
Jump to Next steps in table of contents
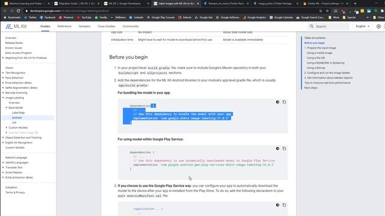tap(310, 88)
